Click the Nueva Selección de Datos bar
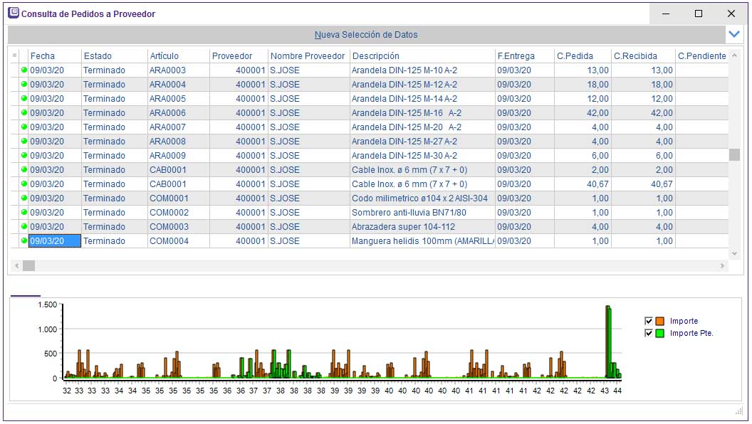 [x=366, y=34]
